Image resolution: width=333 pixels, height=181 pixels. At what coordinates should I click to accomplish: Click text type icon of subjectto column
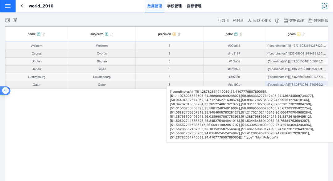[x=107, y=34]
